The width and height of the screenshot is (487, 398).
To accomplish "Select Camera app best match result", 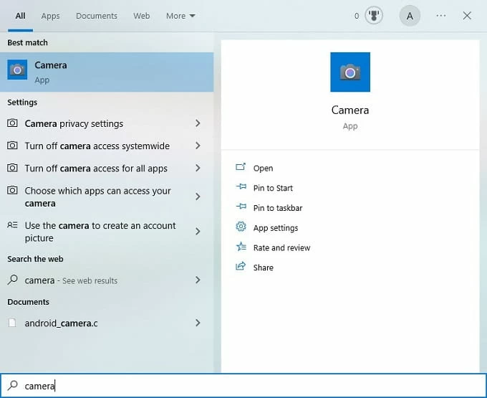I will [107, 72].
